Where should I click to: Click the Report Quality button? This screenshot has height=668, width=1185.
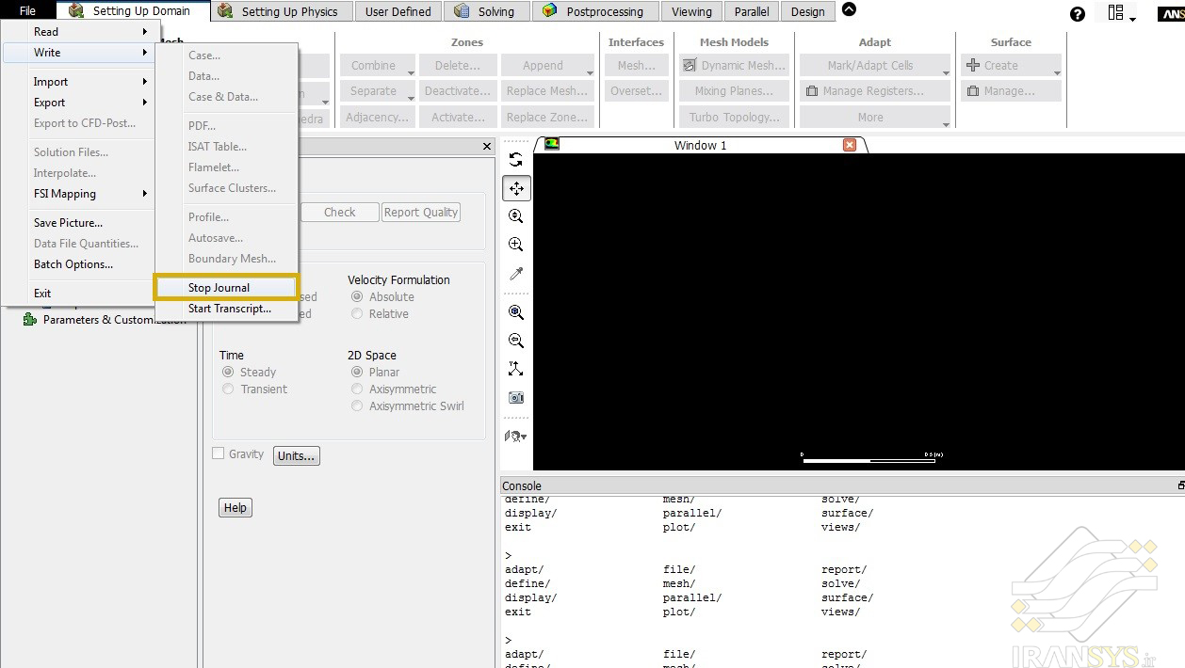click(x=421, y=213)
